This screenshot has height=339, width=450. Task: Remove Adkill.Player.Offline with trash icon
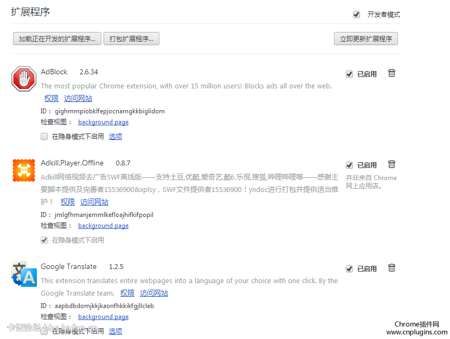(x=391, y=164)
